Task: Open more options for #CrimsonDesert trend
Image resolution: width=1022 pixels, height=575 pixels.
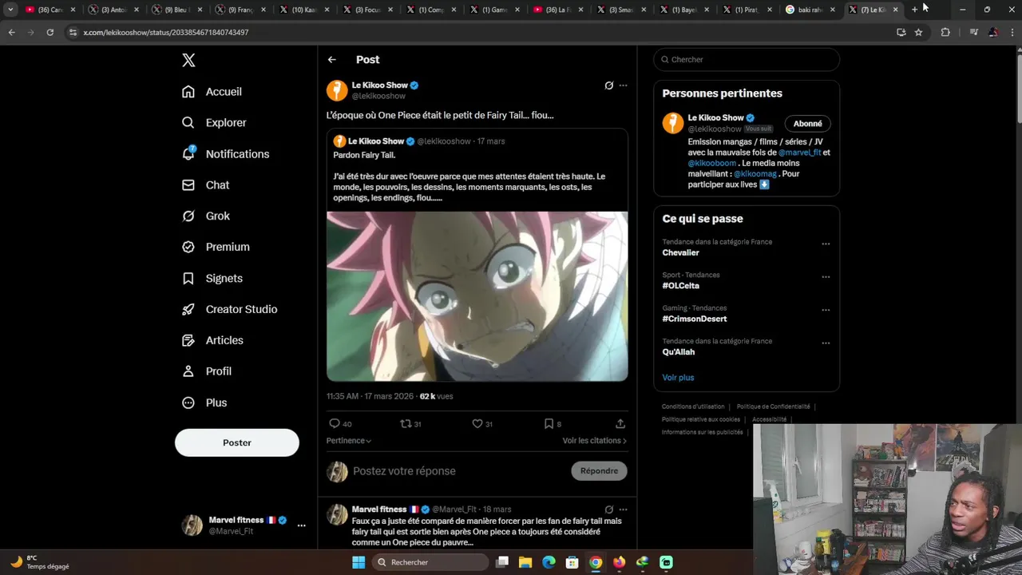Action: (826, 311)
